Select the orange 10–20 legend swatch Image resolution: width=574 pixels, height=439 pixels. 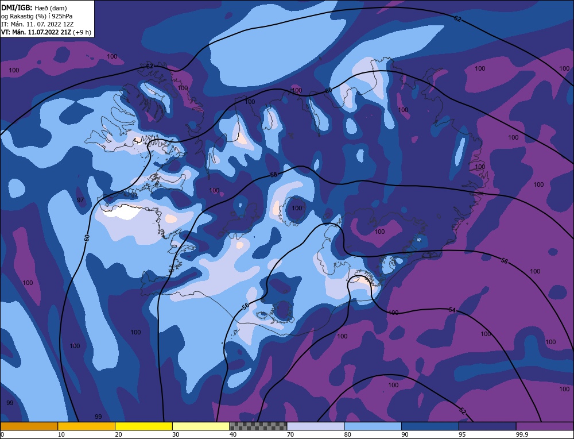[87, 426]
